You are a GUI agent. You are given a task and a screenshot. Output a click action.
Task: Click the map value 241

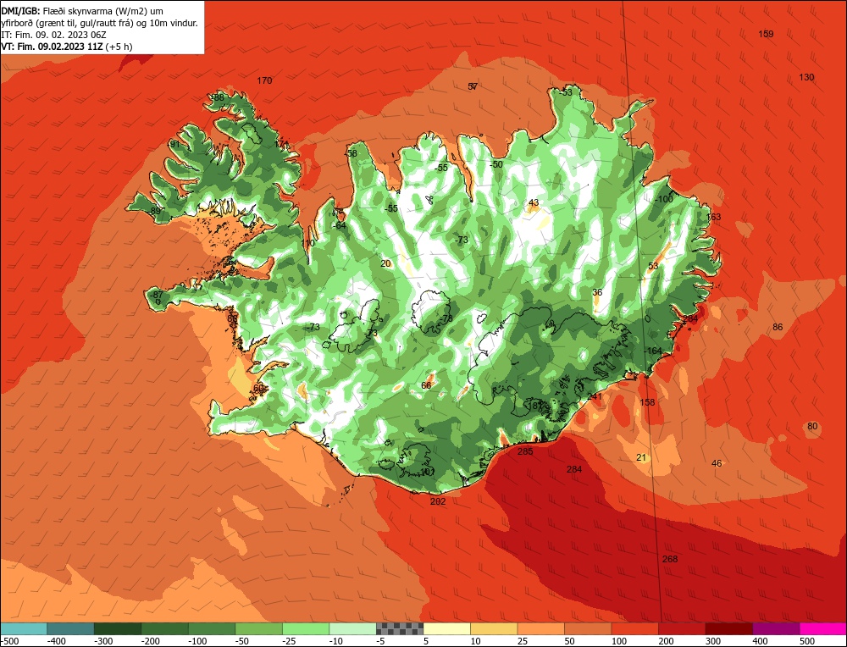click(595, 396)
